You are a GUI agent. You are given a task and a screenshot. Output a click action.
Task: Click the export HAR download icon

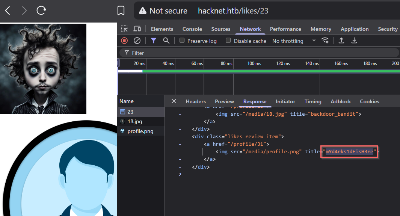354,41
